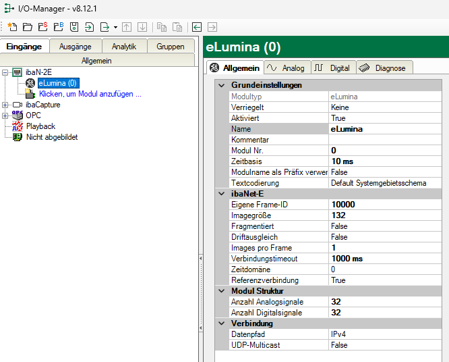
Task: Collapse the Grundeinstellungen property section
Action: tap(222, 86)
